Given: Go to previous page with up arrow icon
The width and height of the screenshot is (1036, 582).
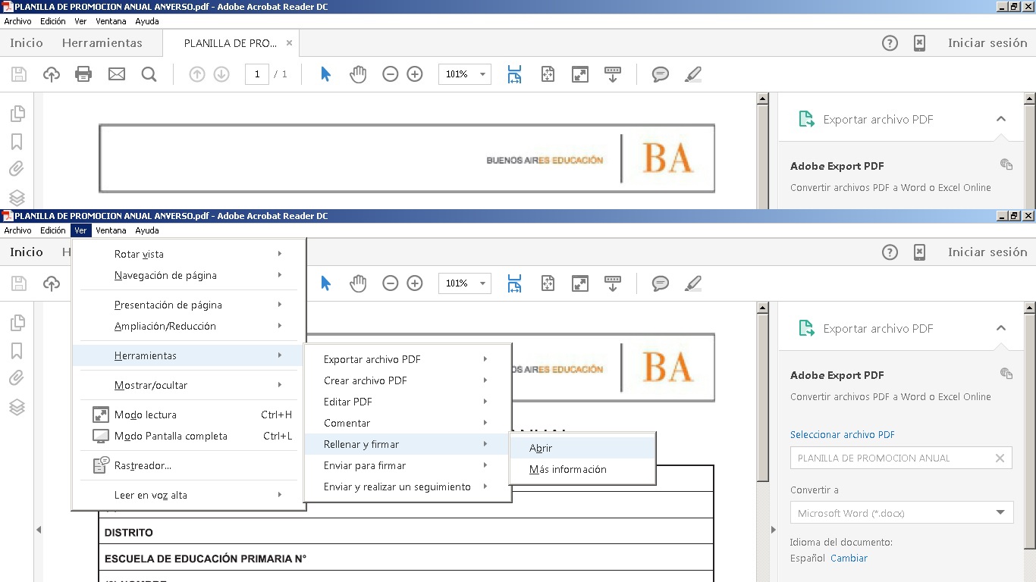Looking at the screenshot, I should pyautogui.click(x=197, y=74).
